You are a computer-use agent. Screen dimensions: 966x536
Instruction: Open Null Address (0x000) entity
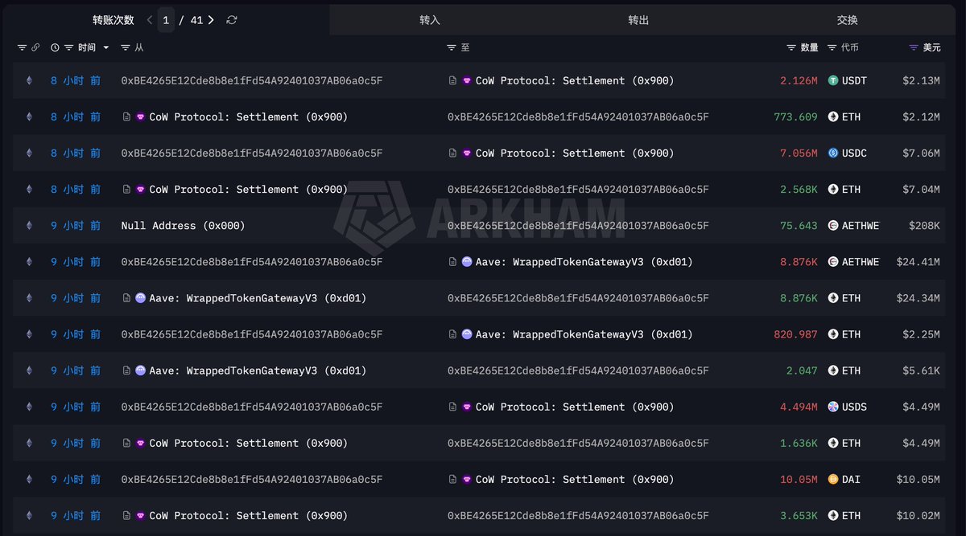click(x=183, y=226)
